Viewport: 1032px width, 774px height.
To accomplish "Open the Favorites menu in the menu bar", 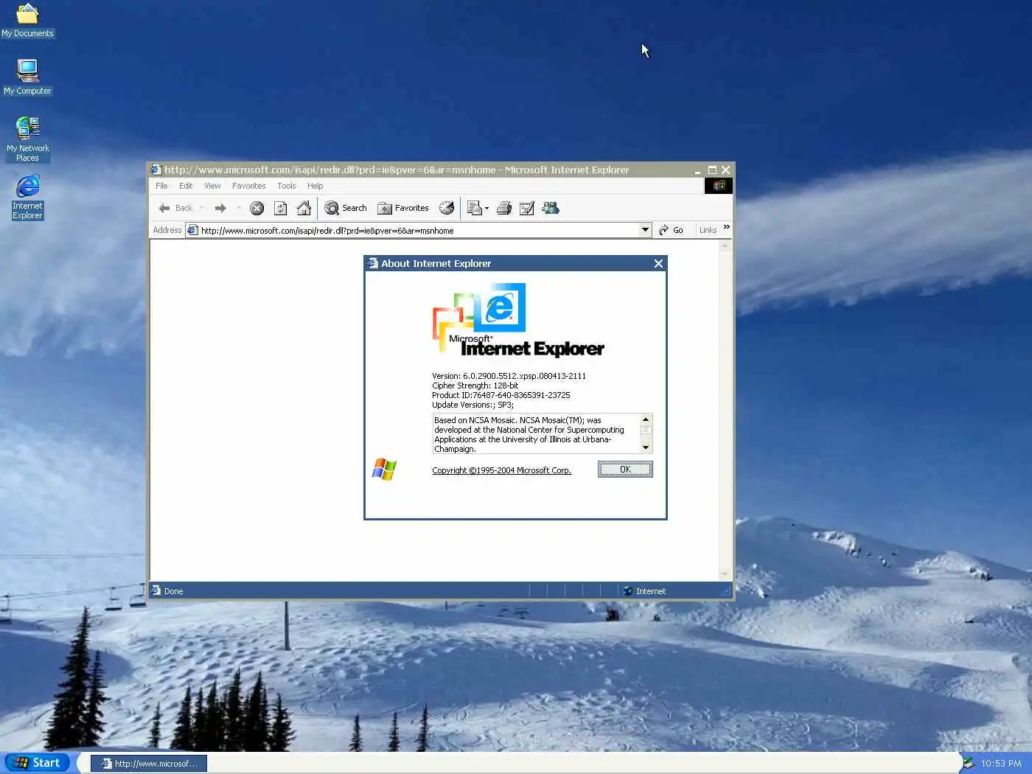I will pos(248,186).
